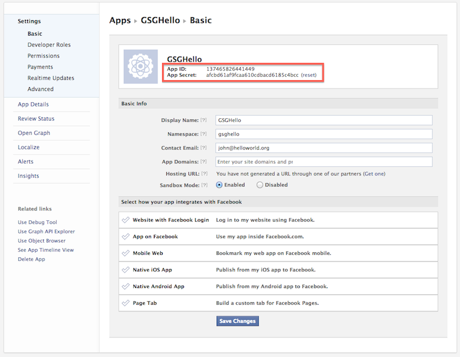Open Payments settings page
Viewport: 460px width, 357px height.
click(40, 67)
